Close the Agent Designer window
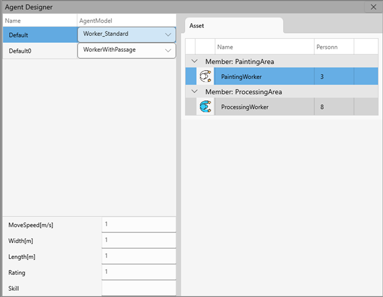Screen dimensions: 383x297 click(374, 7)
